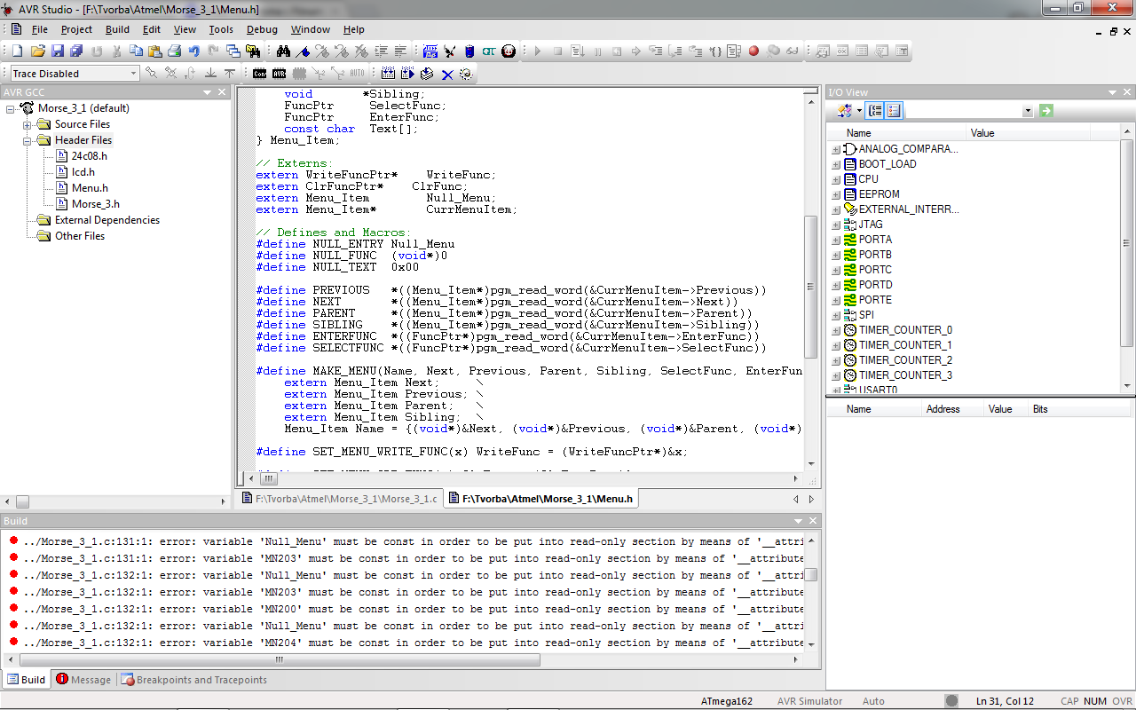
Task: Open the Breakpoints and Tracepoints tab
Action: coord(193,680)
